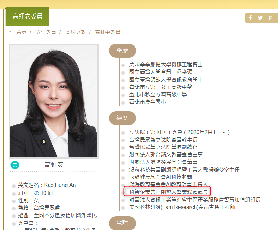Click 國立臺灣師範大學資訊教育學士 entry

pyautogui.click(x=166, y=80)
